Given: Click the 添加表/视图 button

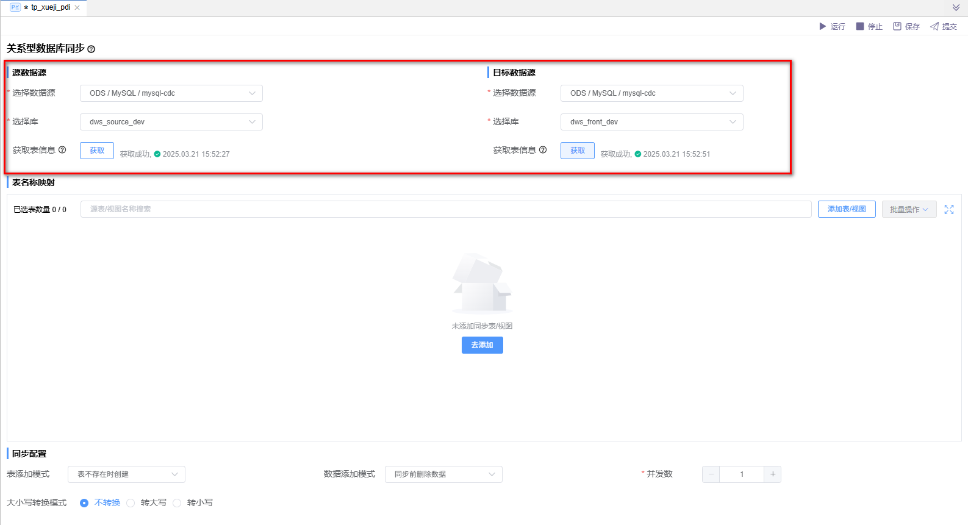Looking at the screenshot, I should [x=847, y=209].
